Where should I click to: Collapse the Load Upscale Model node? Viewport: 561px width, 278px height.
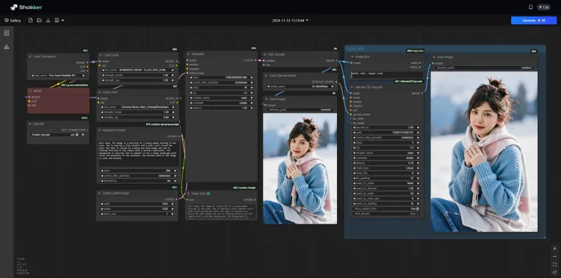[265, 76]
